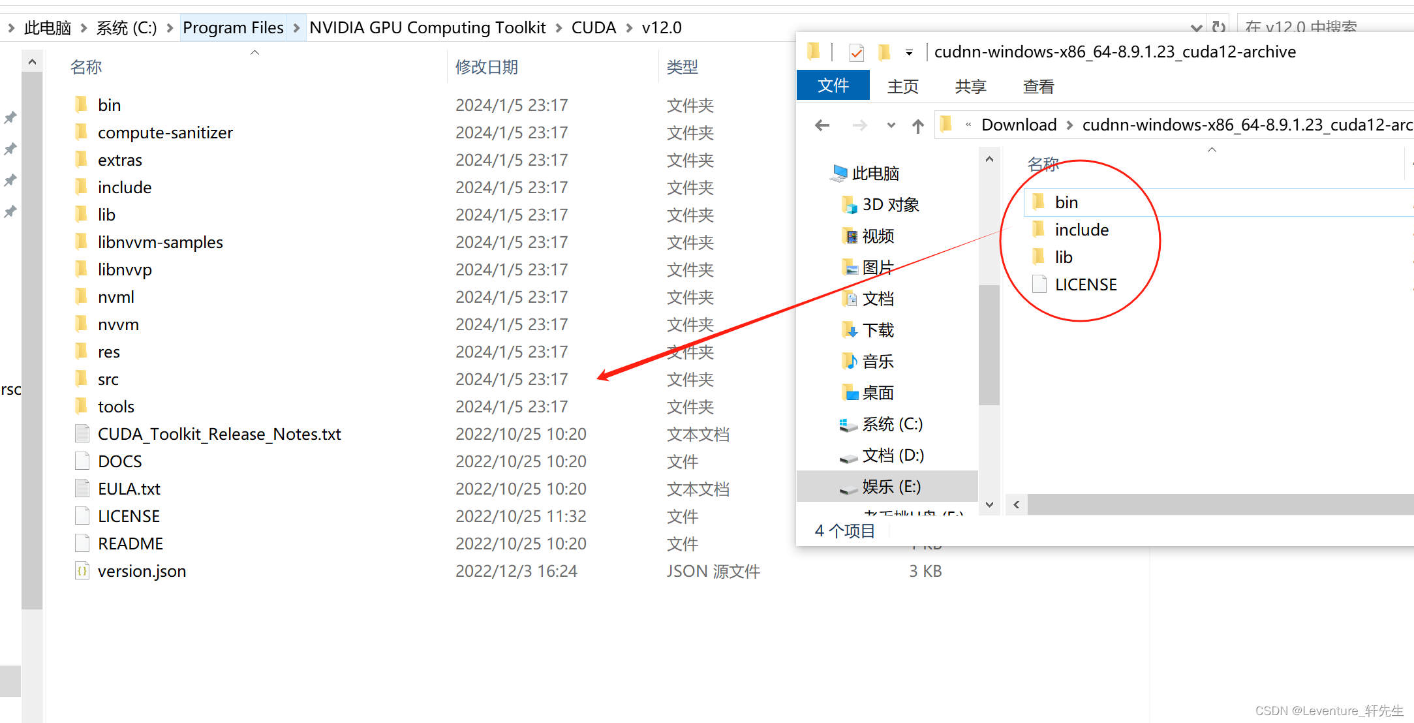The width and height of the screenshot is (1414, 723).
Task: Open the version.json file icon
Action: [82, 571]
